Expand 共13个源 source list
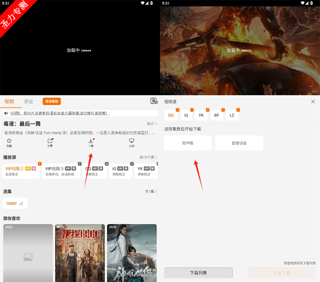 (x=148, y=157)
